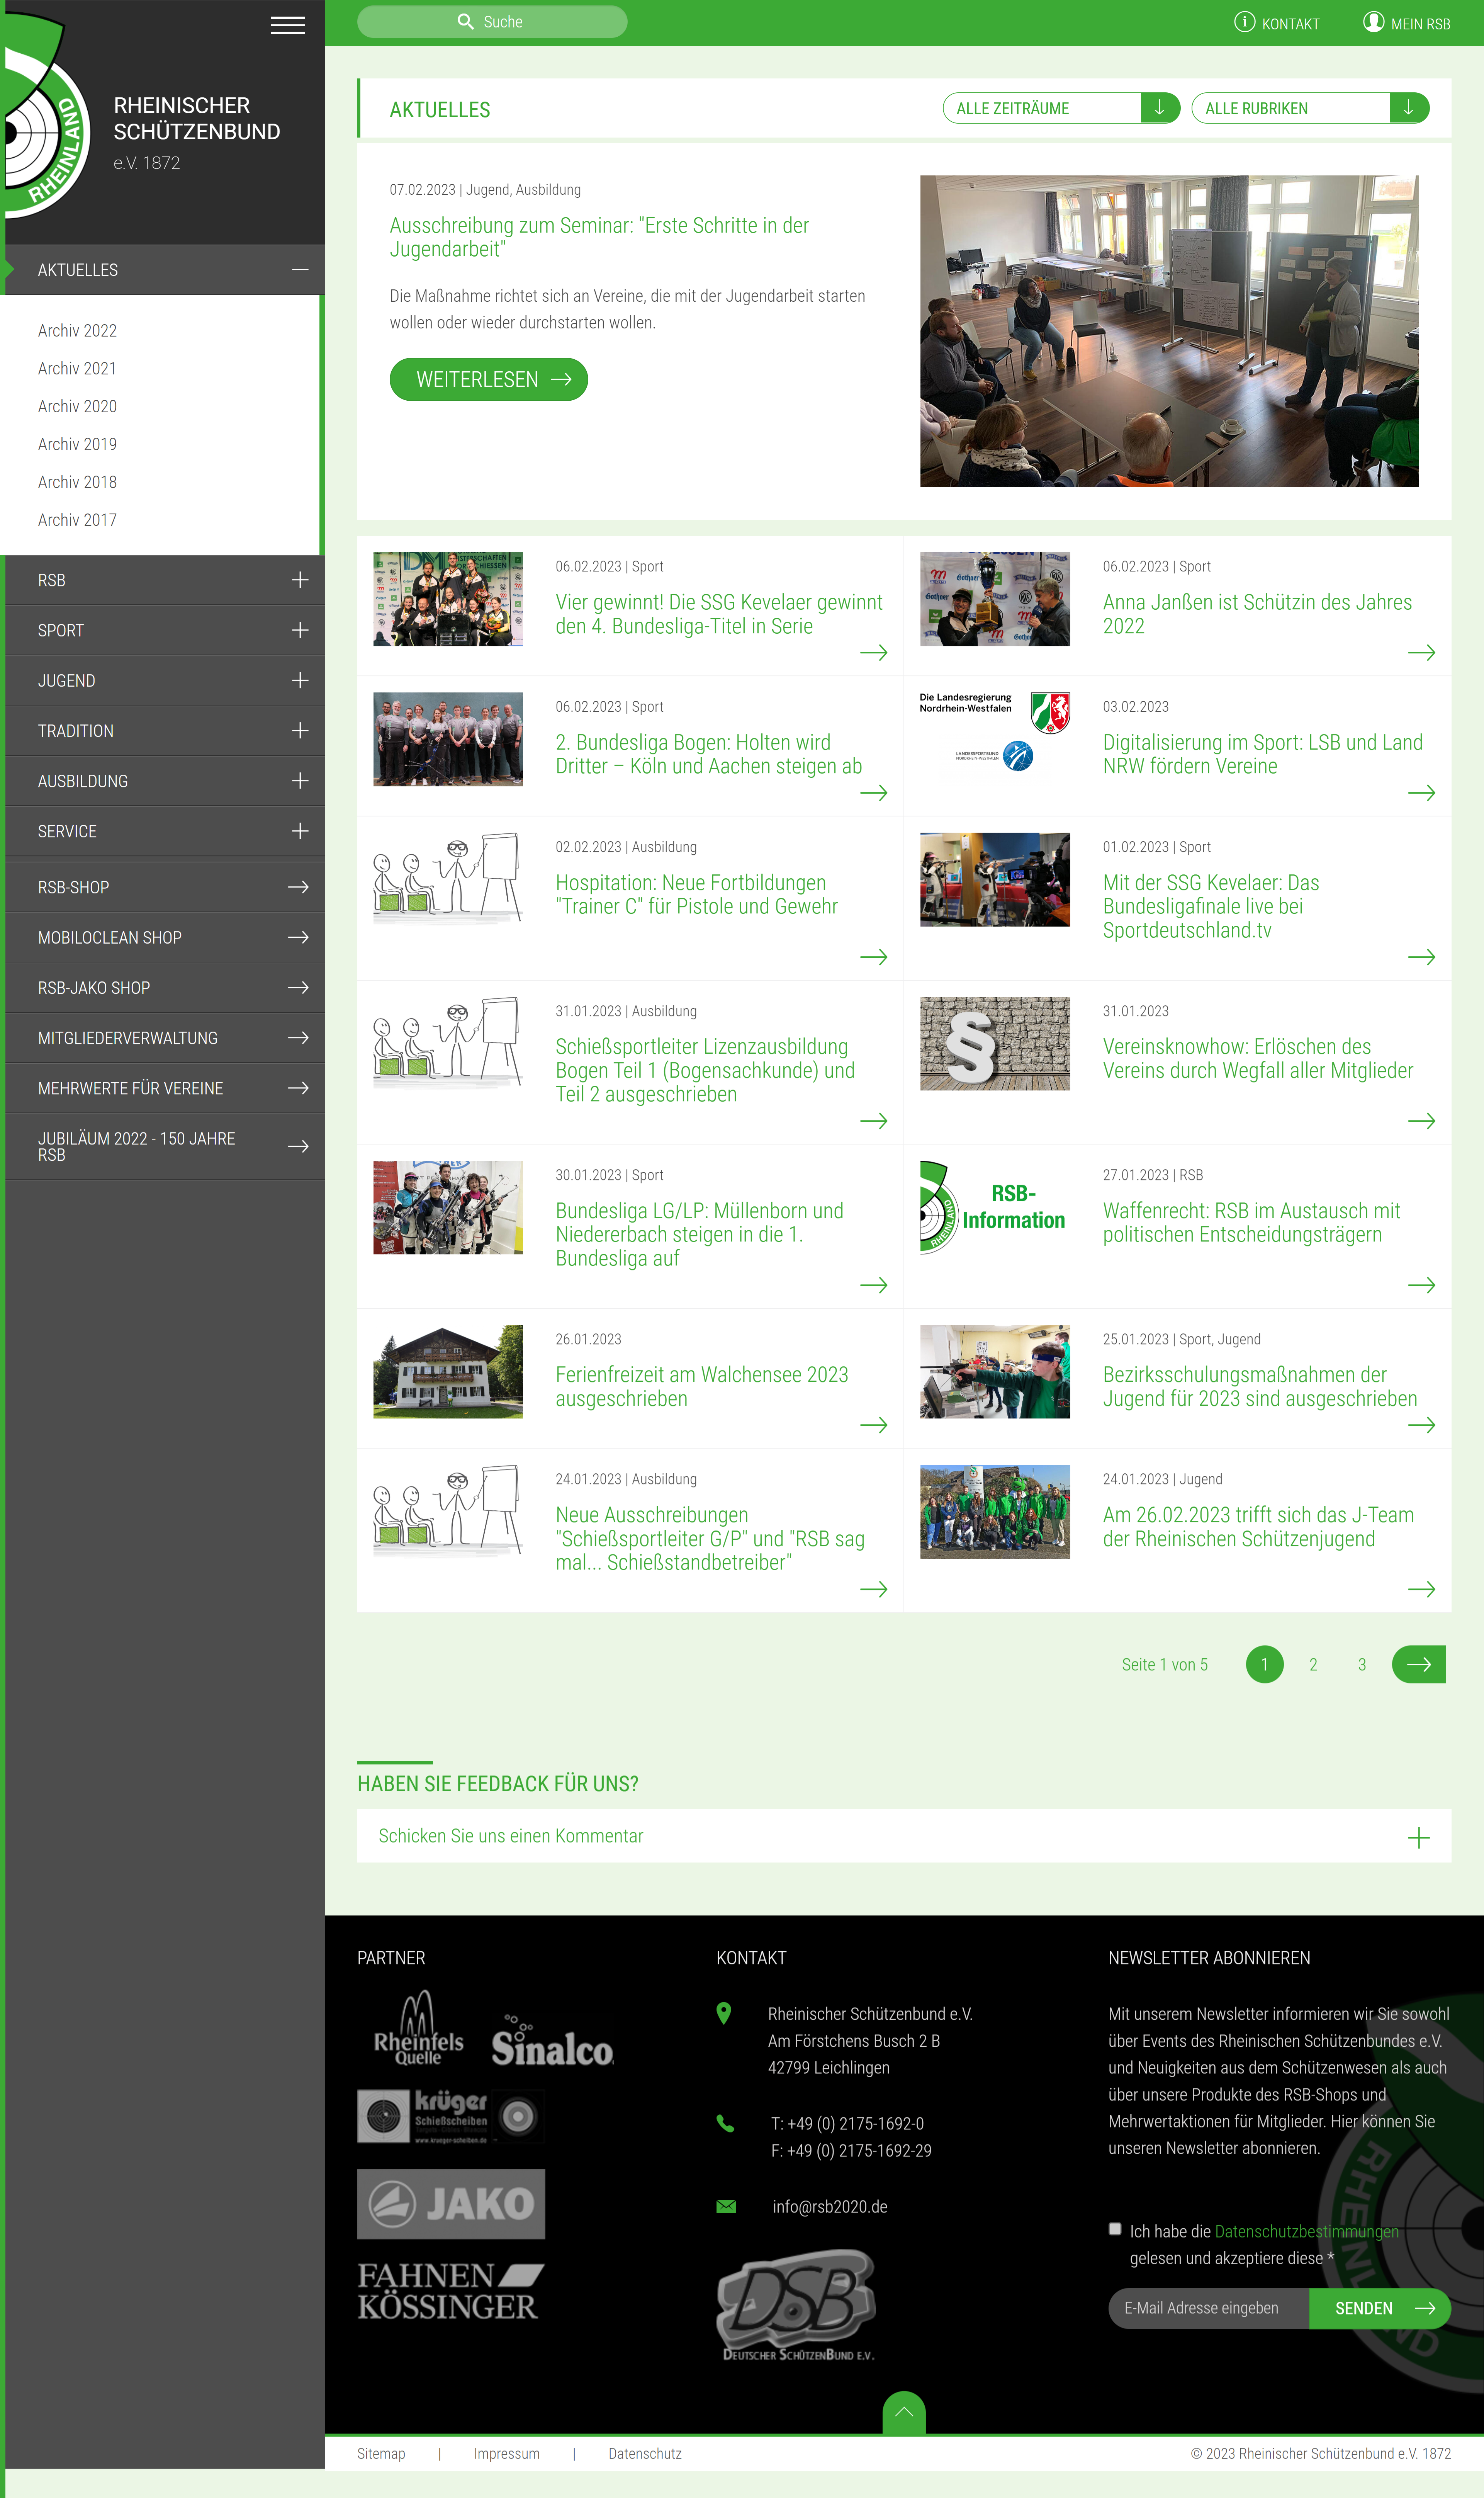Expand the Ausbildung menu section

pos(300,781)
